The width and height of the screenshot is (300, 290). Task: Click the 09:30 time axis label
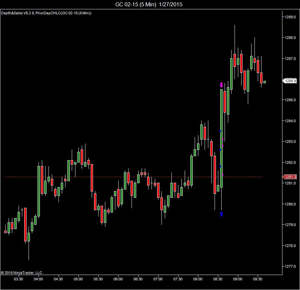257,279
